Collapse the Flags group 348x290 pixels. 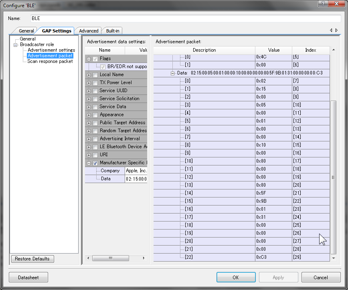point(89,59)
